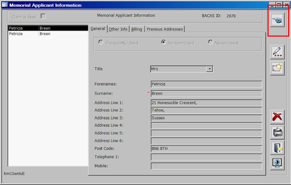
Task: Open the Other Info tab
Action: [118, 29]
